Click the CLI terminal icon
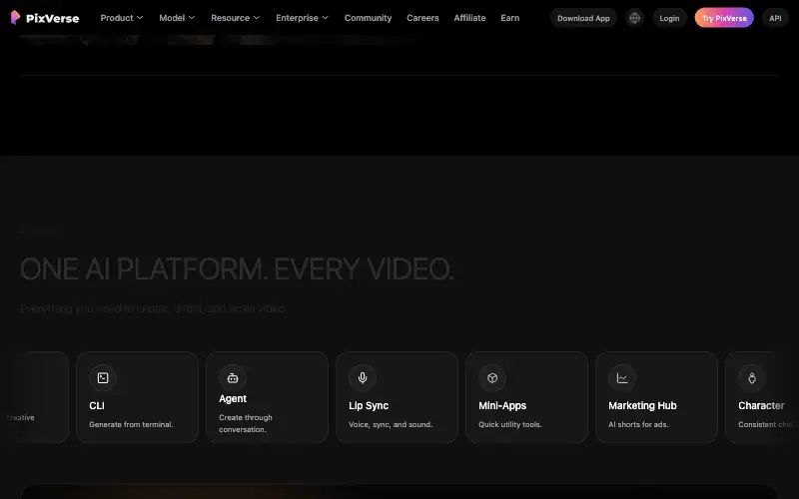The image size is (799, 499). click(x=103, y=378)
